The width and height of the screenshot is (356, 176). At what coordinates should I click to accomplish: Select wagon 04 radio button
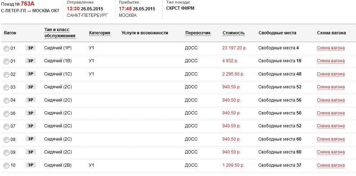pyautogui.click(x=6, y=101)
